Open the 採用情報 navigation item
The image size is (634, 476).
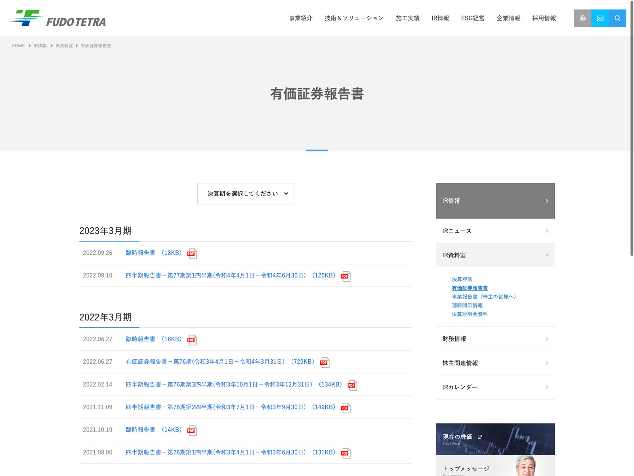(544, 18)
